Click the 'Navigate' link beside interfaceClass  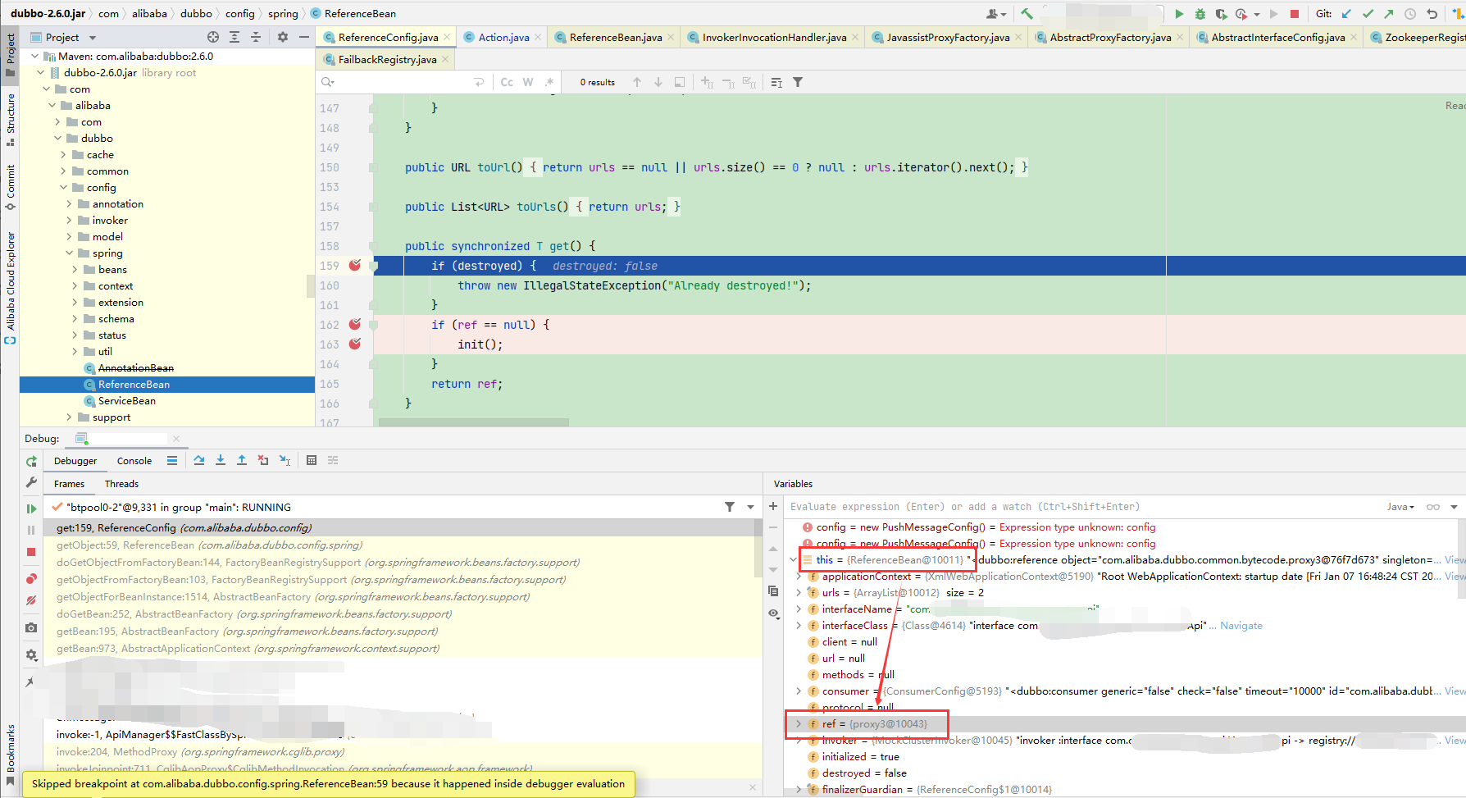tap(1241, 626)
